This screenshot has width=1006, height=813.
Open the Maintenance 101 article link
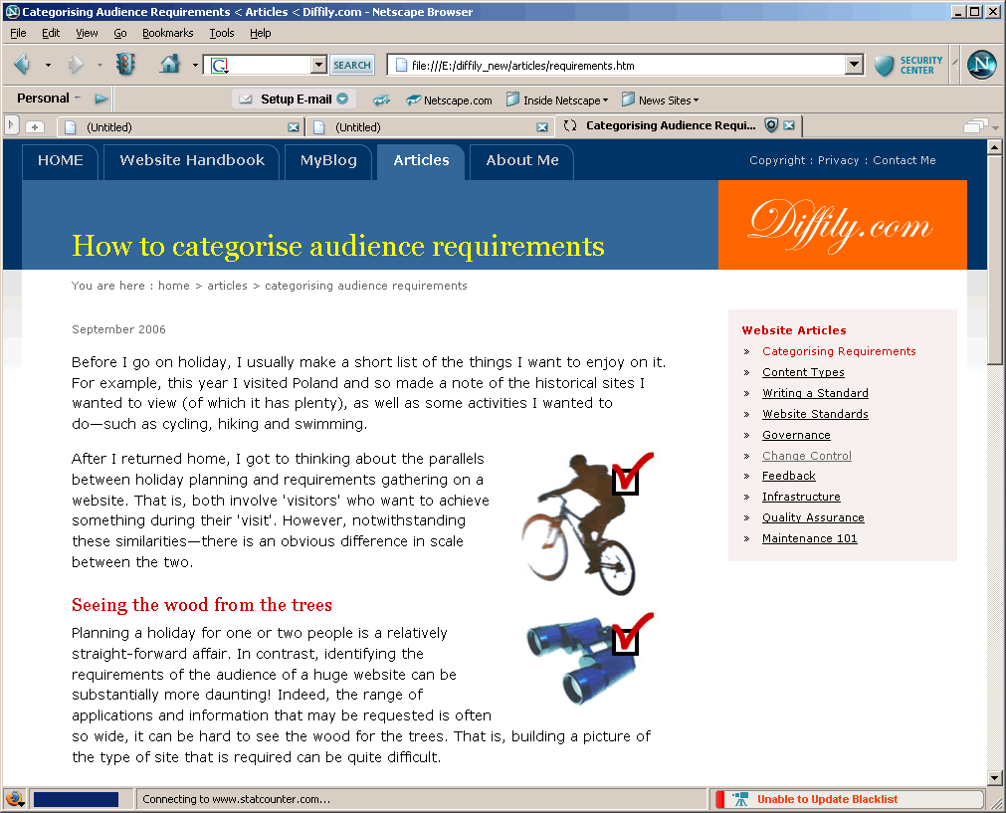pos(809,538)
